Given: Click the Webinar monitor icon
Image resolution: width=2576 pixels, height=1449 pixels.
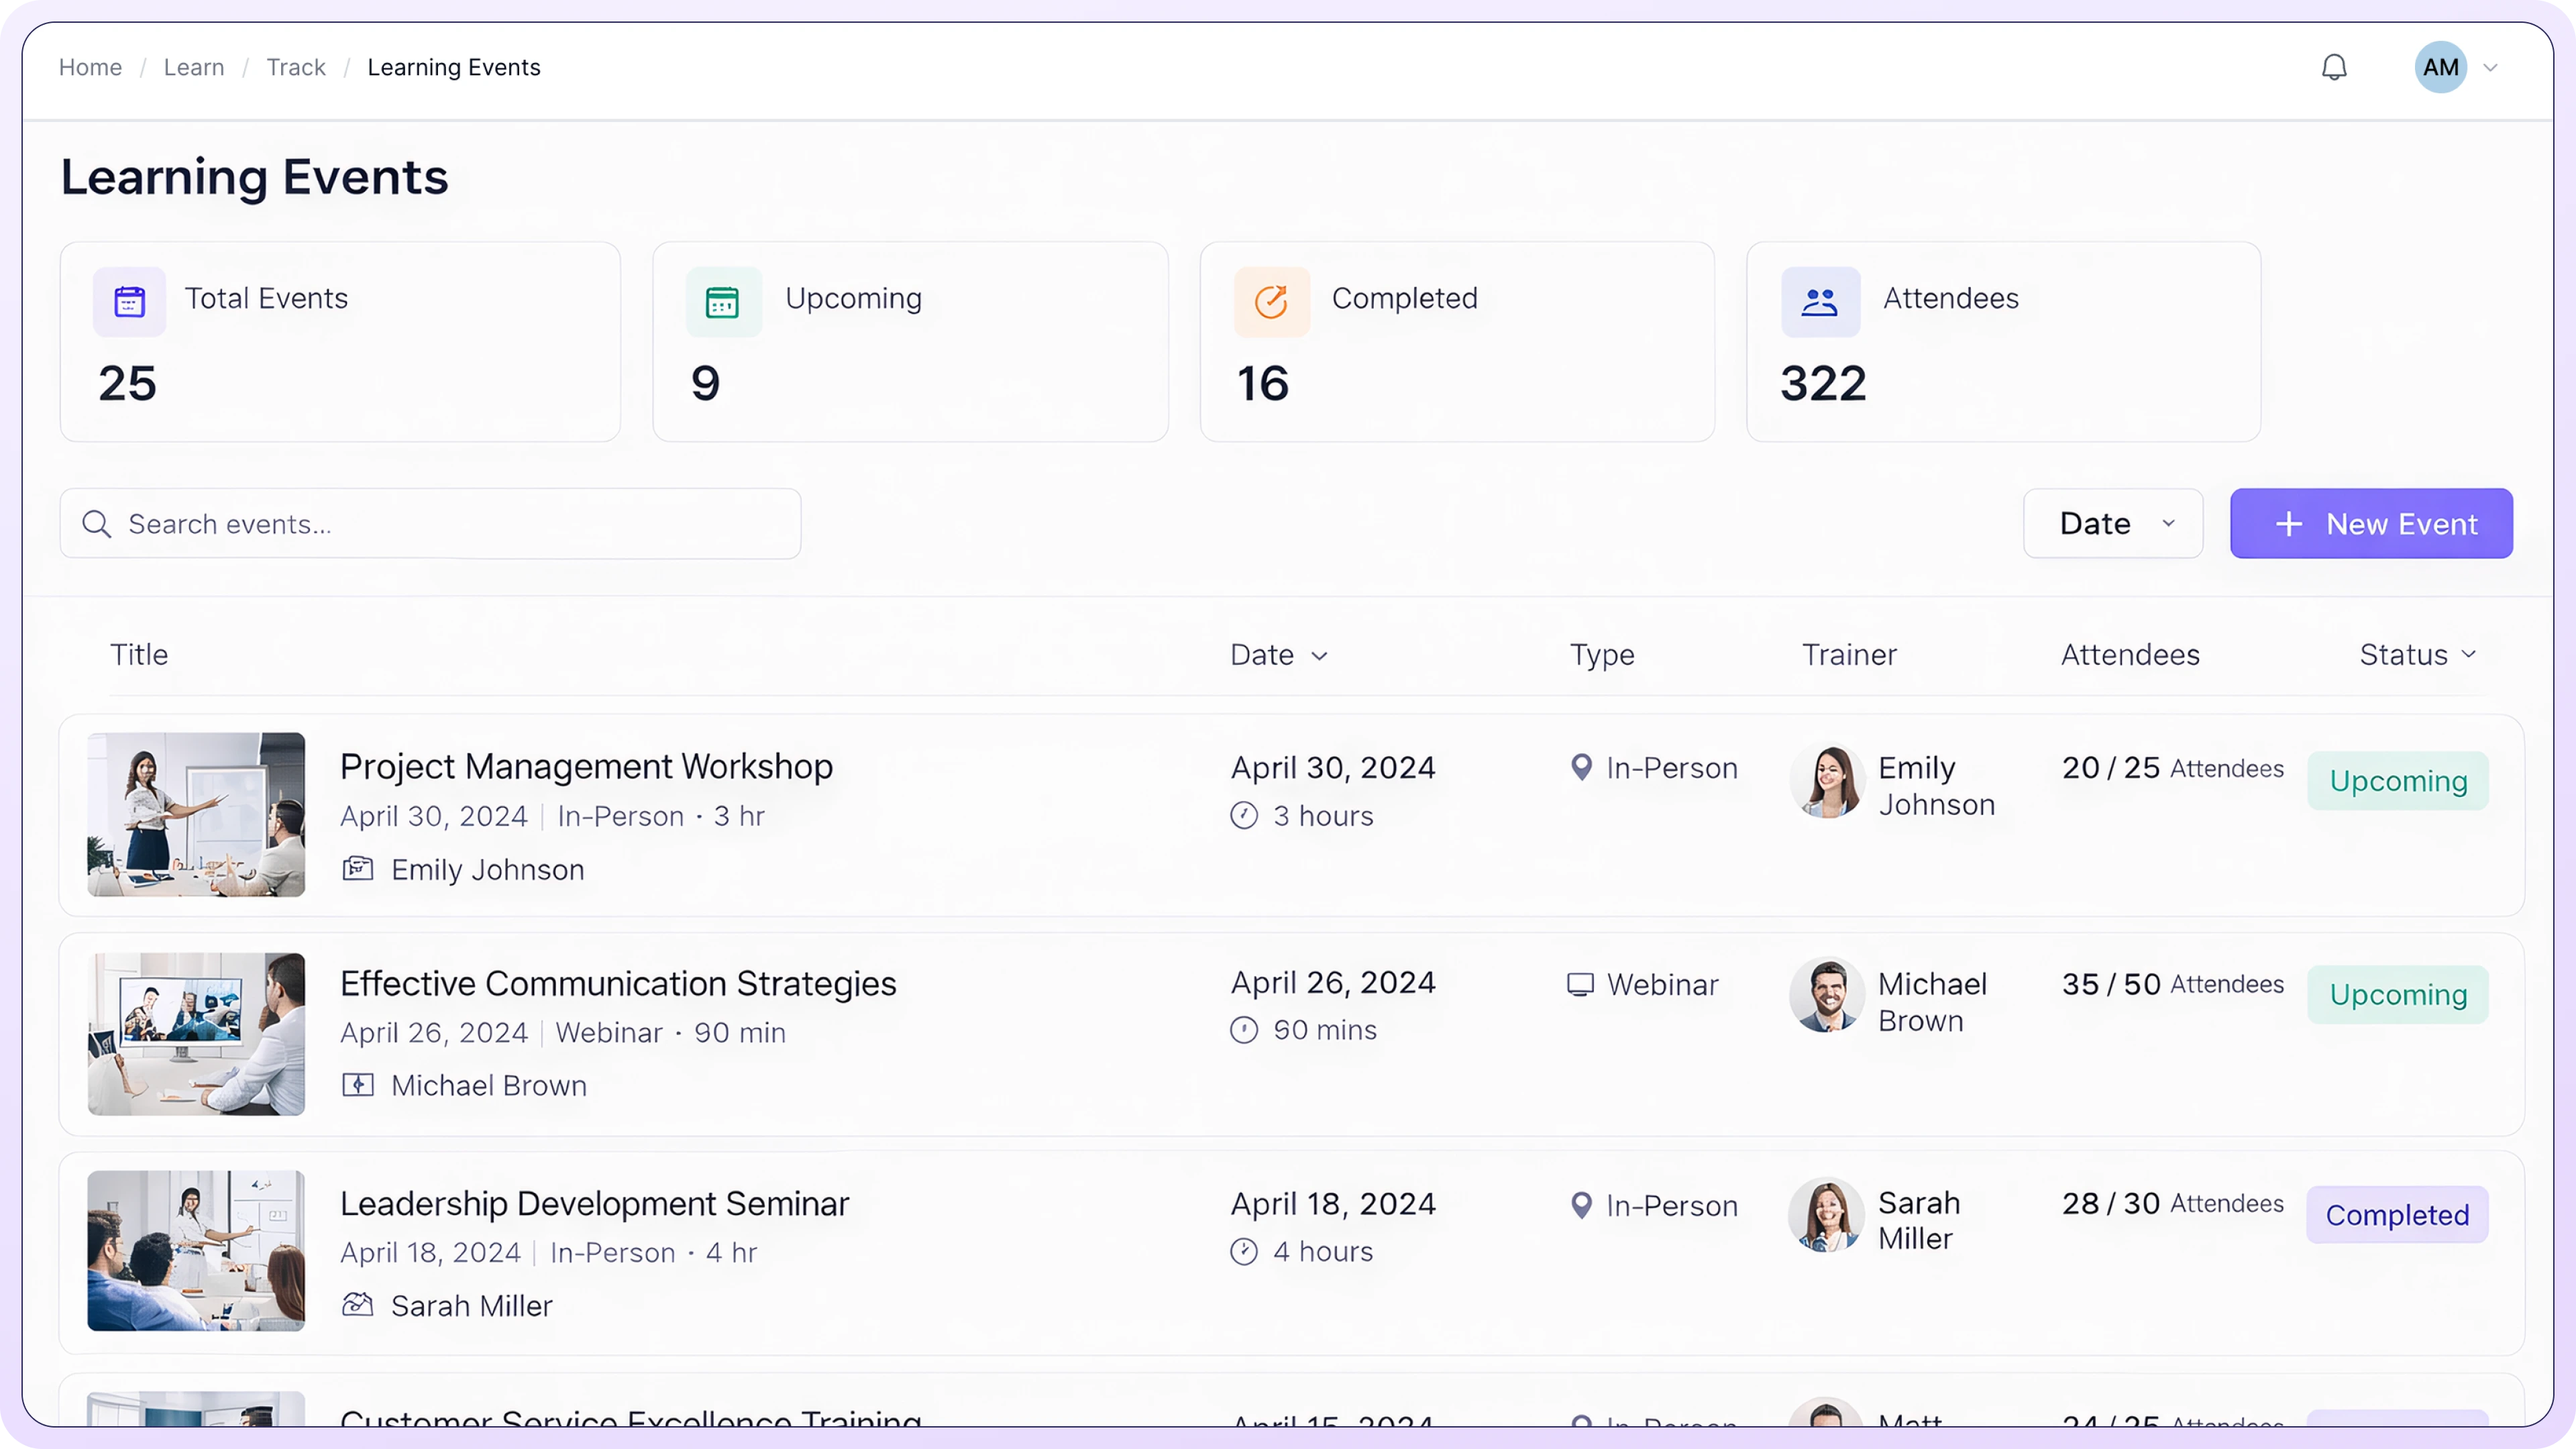Looking at the screenshot, I should pos(1580,984).
